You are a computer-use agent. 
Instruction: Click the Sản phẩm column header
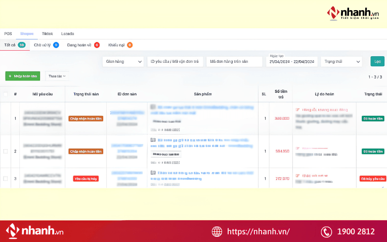tap(203, 94)
